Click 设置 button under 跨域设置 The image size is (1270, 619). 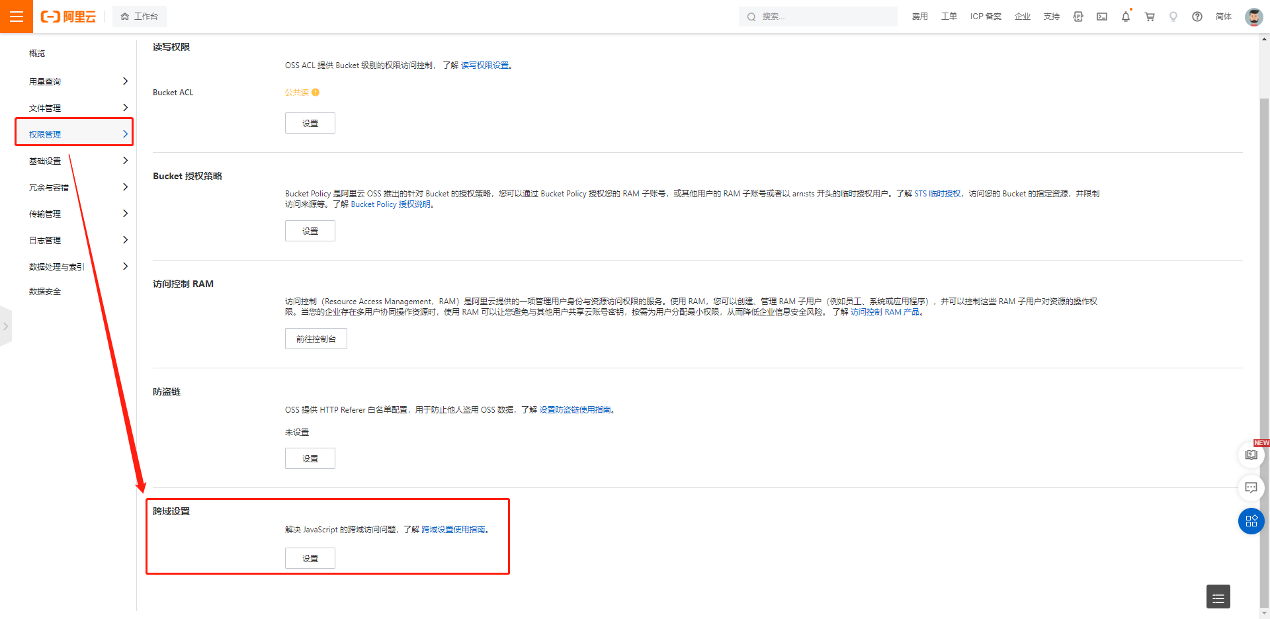[x=310, y=558]
